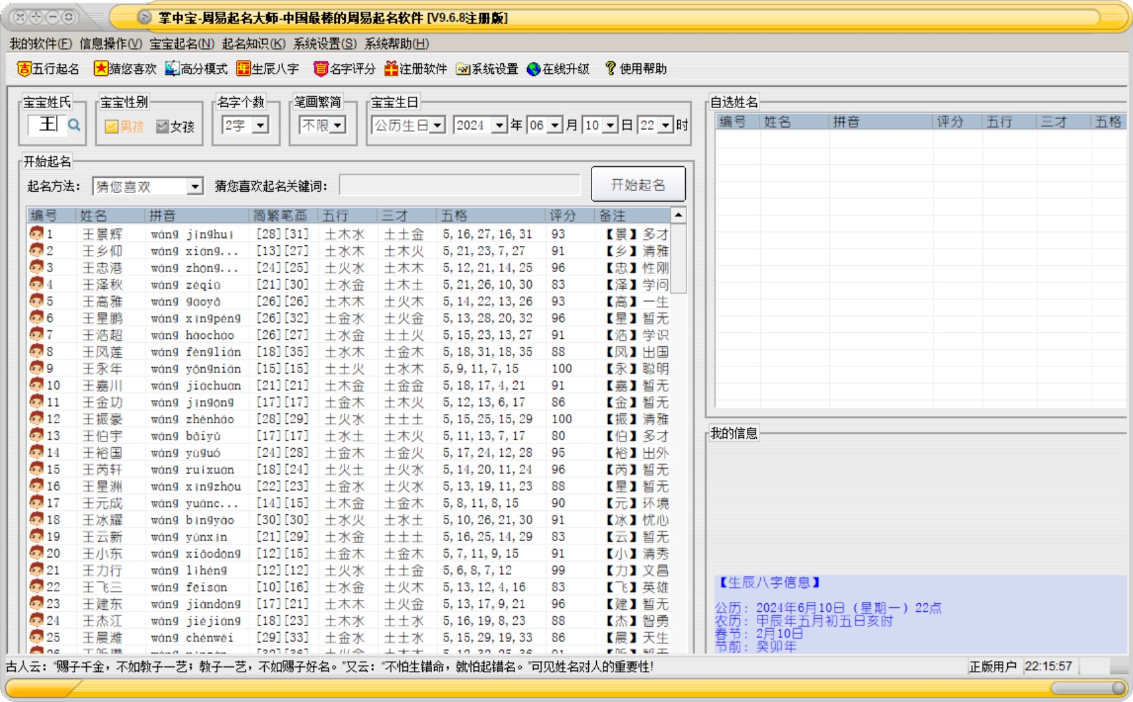Open the 系统设置 menu
Screen dimensions: 1133x702
tap(325, 44)
